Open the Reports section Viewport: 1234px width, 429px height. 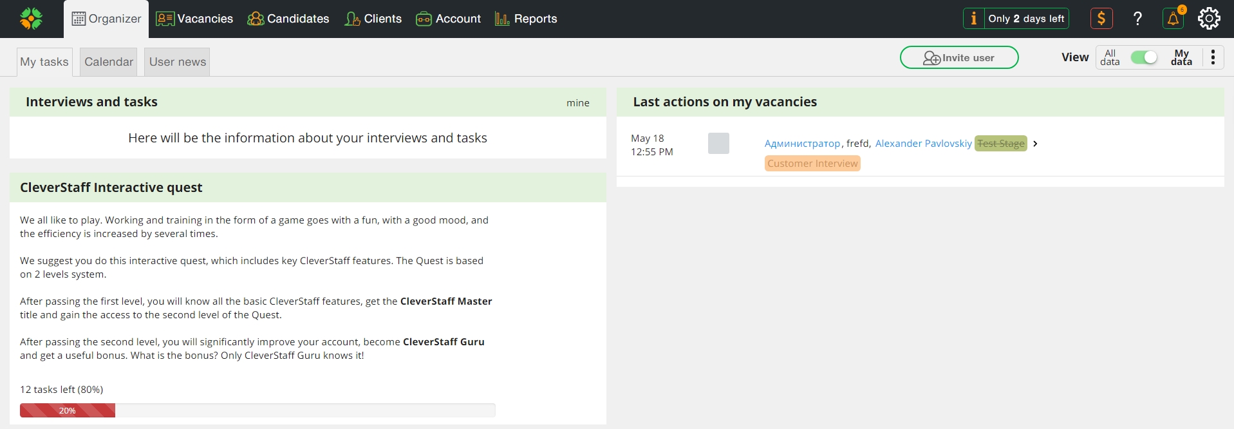(x=526, y=19)
